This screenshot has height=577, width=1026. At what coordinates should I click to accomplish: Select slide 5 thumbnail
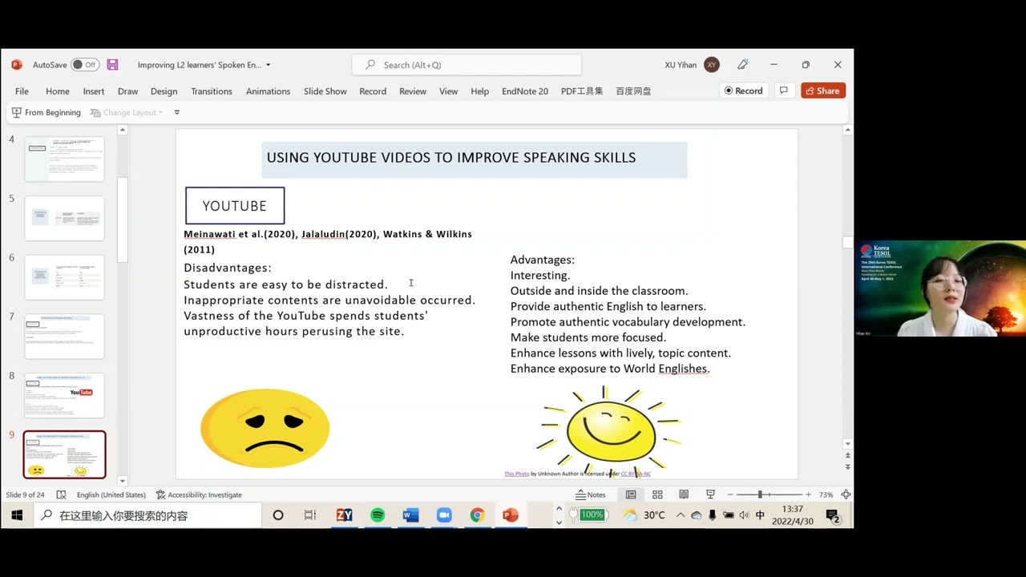[x=65, y=218]
